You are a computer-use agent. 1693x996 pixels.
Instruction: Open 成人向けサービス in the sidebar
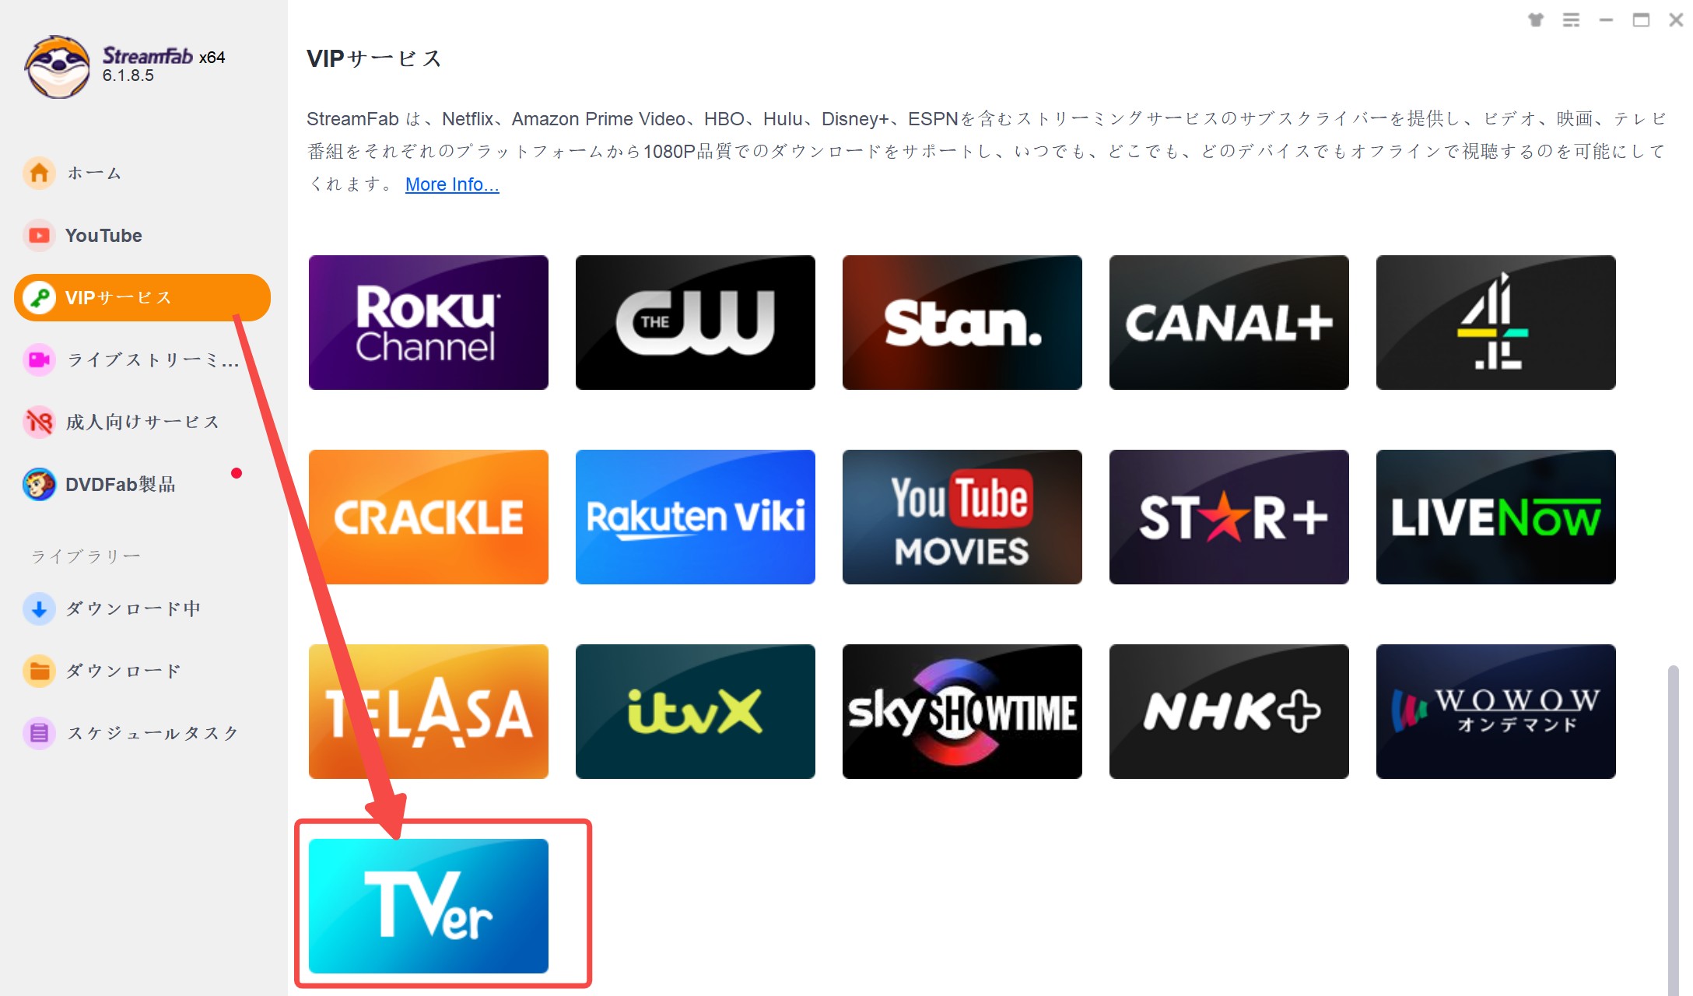point(142,422)
